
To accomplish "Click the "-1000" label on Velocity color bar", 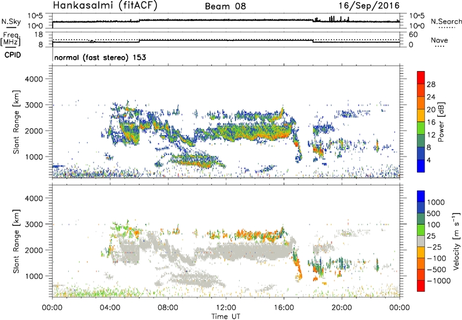I will 439,281.
